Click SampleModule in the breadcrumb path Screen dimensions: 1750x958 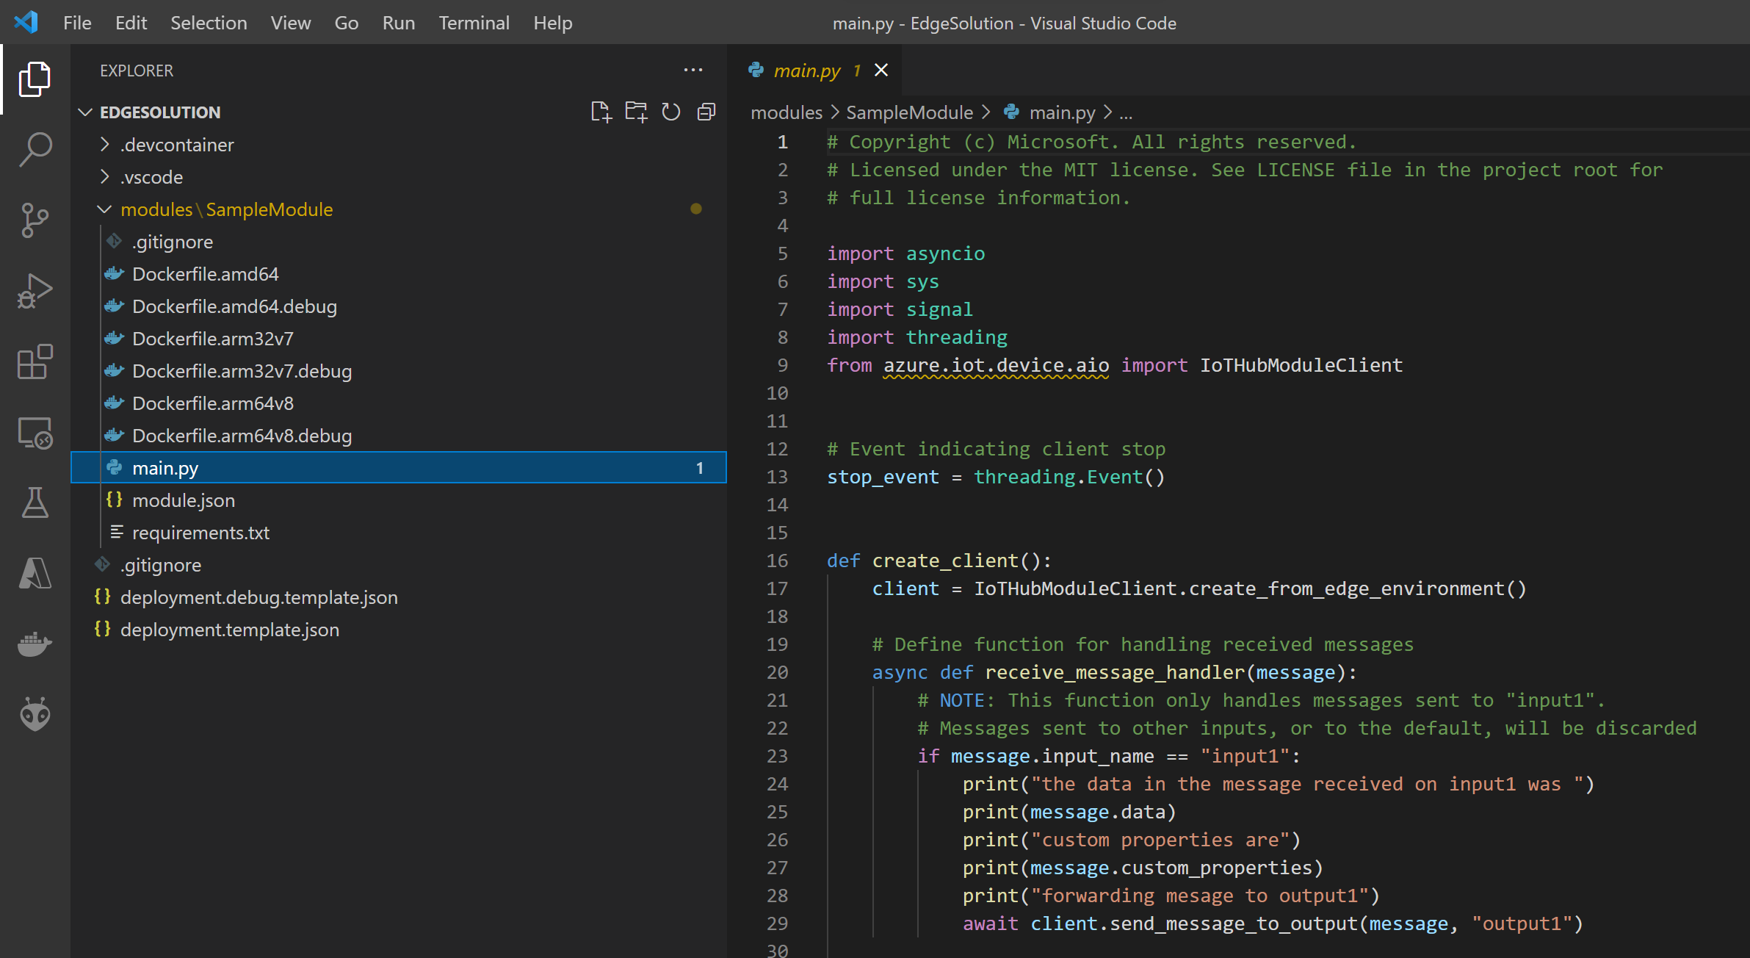point(909,112)
